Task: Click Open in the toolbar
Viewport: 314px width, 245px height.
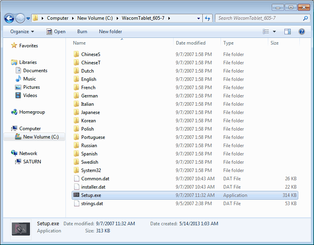Action: (x=56, y=32)
